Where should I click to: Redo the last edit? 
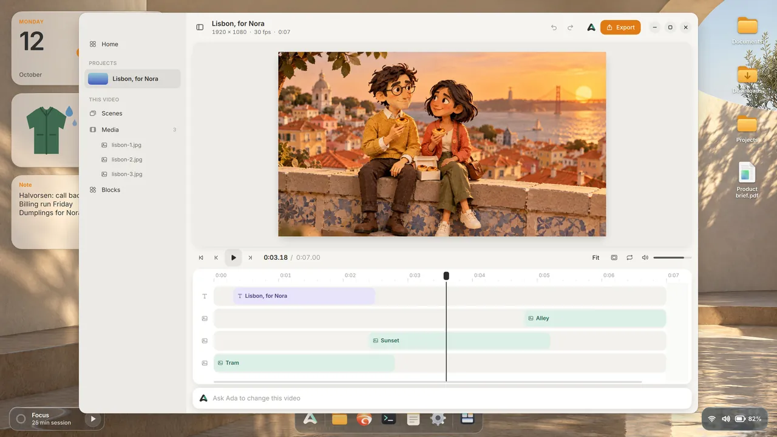coord(570,27)
